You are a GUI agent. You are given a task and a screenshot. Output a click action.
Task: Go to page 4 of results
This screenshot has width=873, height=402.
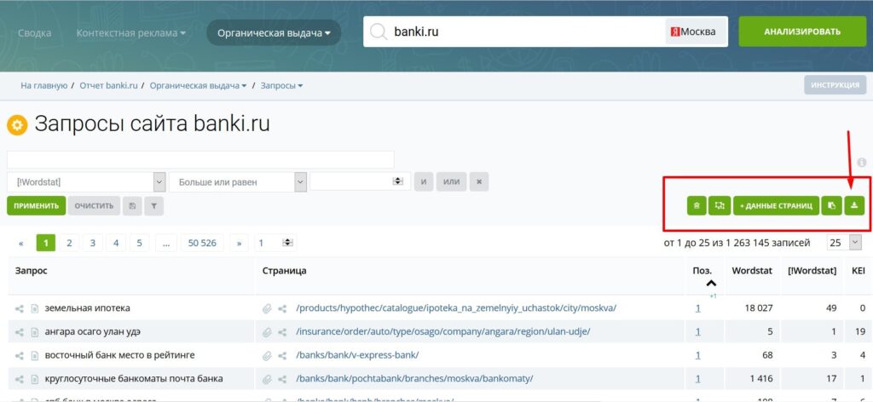[x=116, y=243]
